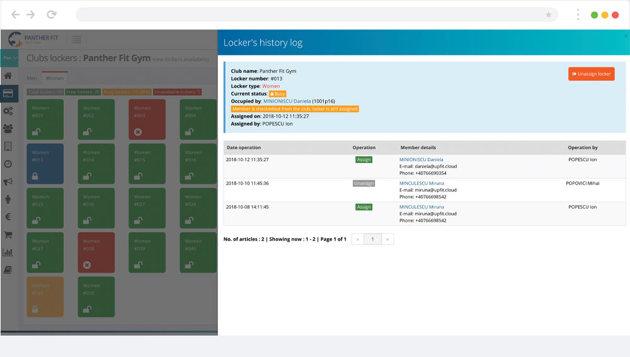630x357 pixels.
Task: Click the Busy lockers badge
Action: tap(127, 92)
